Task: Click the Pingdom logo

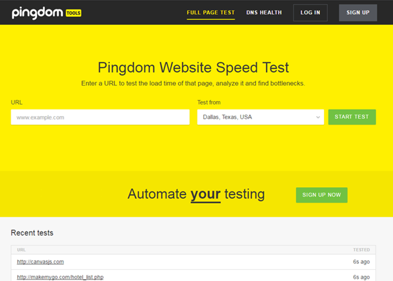Action: 38,12
